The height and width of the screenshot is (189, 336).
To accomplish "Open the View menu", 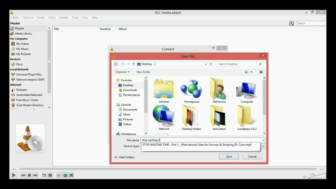I will [x=85, y=18].
